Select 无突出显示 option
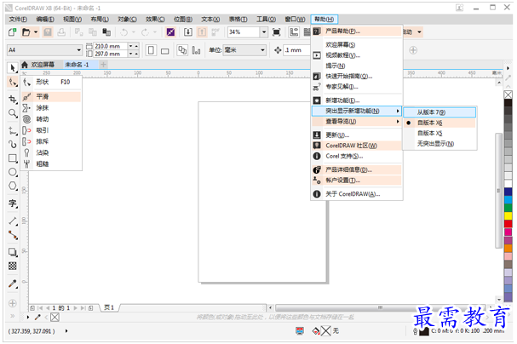This screenshot has width=517, height=344. tap(439, 144)
